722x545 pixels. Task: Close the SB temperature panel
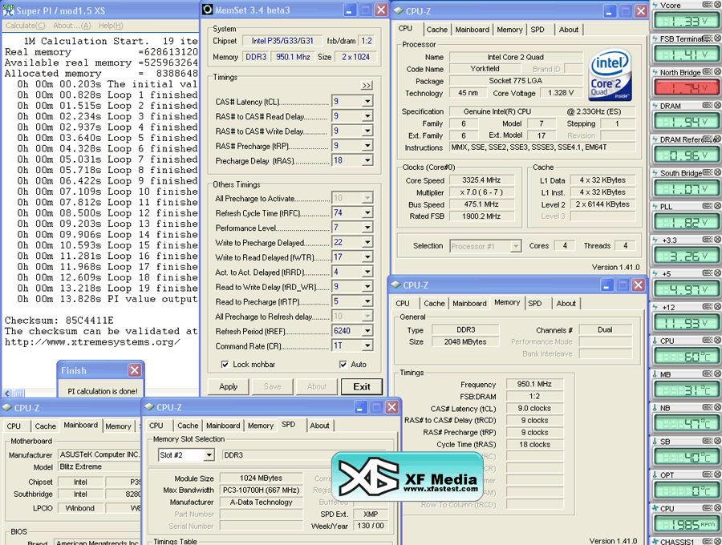(717, 441)
